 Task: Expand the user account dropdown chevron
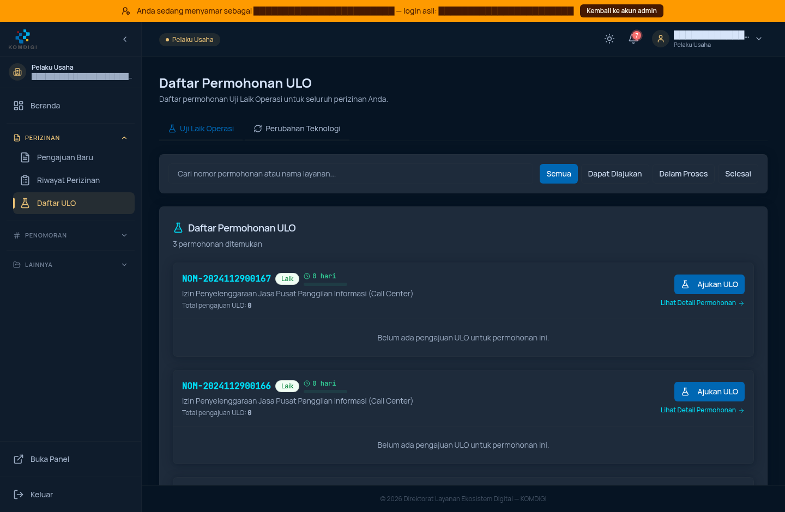pos(759,39)
